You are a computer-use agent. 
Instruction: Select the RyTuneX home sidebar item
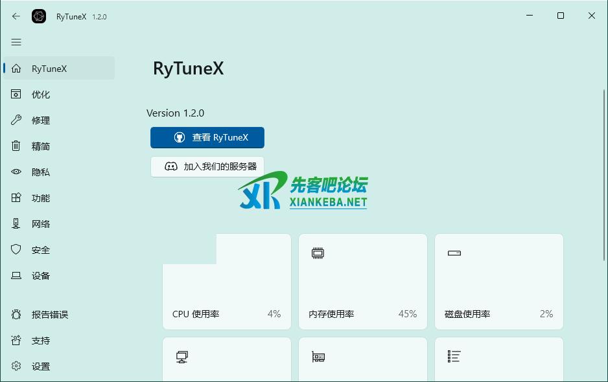click(x=58, y=69)
